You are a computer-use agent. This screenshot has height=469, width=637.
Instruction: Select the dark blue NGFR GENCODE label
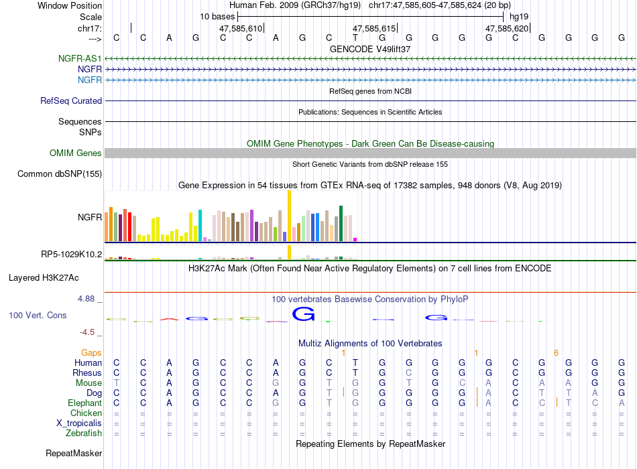coord(89,70)
